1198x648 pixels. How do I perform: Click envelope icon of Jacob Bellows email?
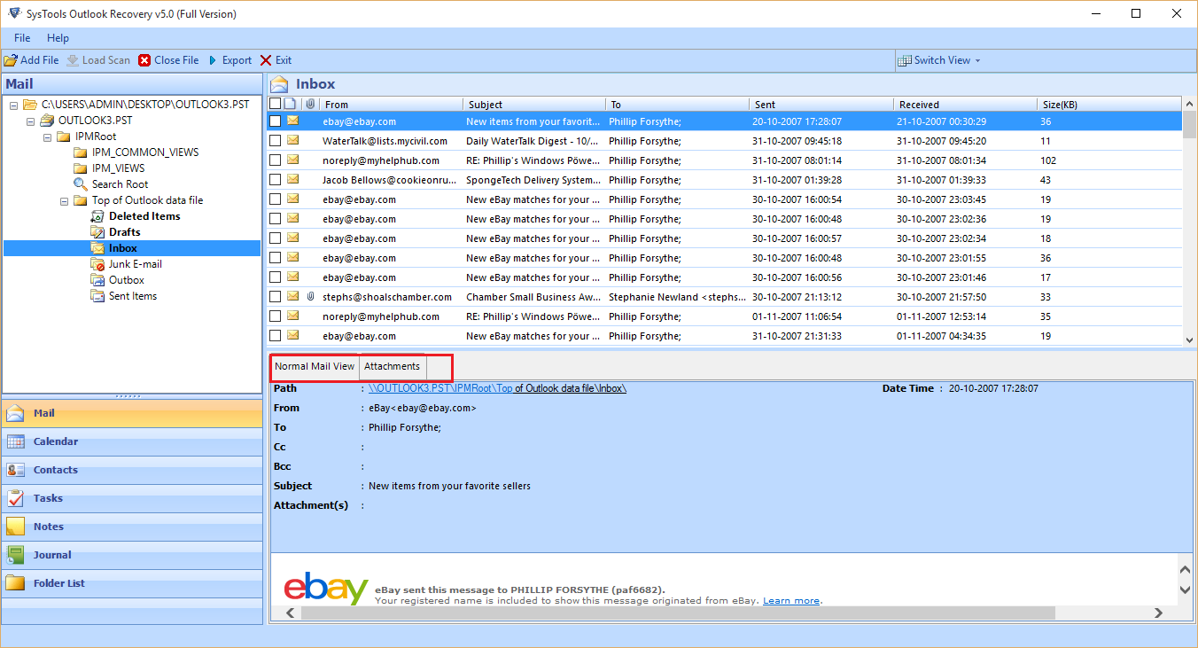coord(292,179)
